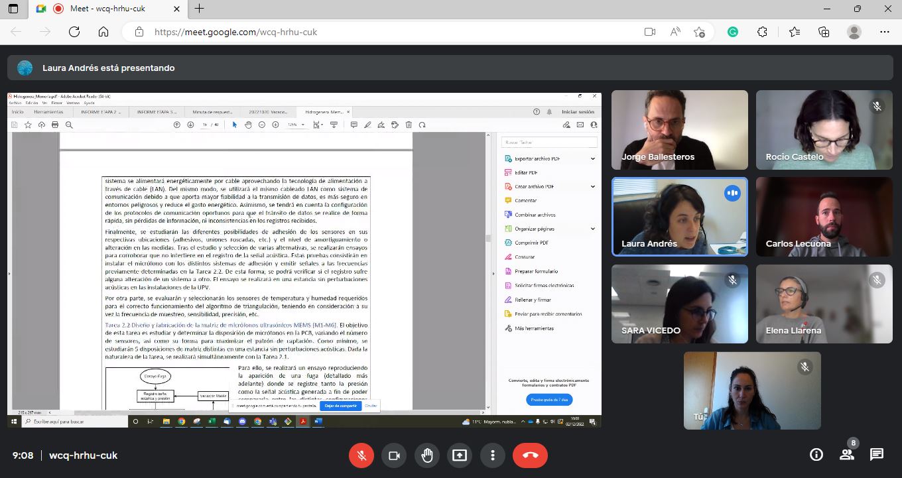Add this page to browser favorites
This screenshot has height=478, width=902.
pyautogui.click(x=699, y=32)
